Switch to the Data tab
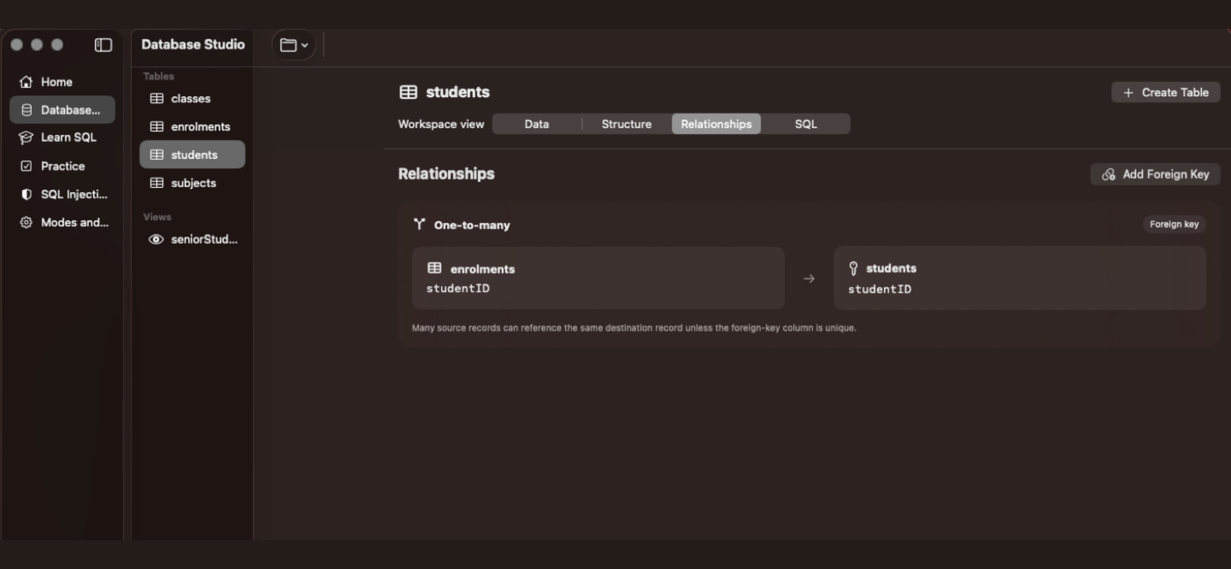1231x569 pixels. coord(537,124)
